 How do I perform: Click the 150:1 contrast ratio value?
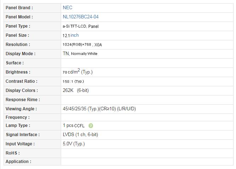pos(73,81)
